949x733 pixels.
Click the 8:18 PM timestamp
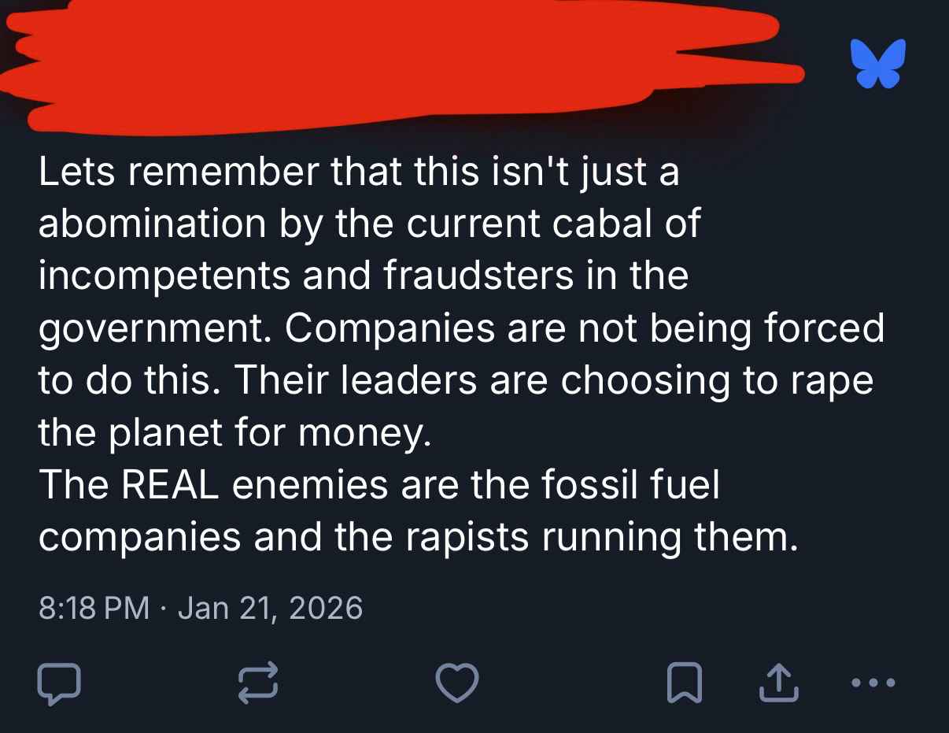click(x=93, y=608)
